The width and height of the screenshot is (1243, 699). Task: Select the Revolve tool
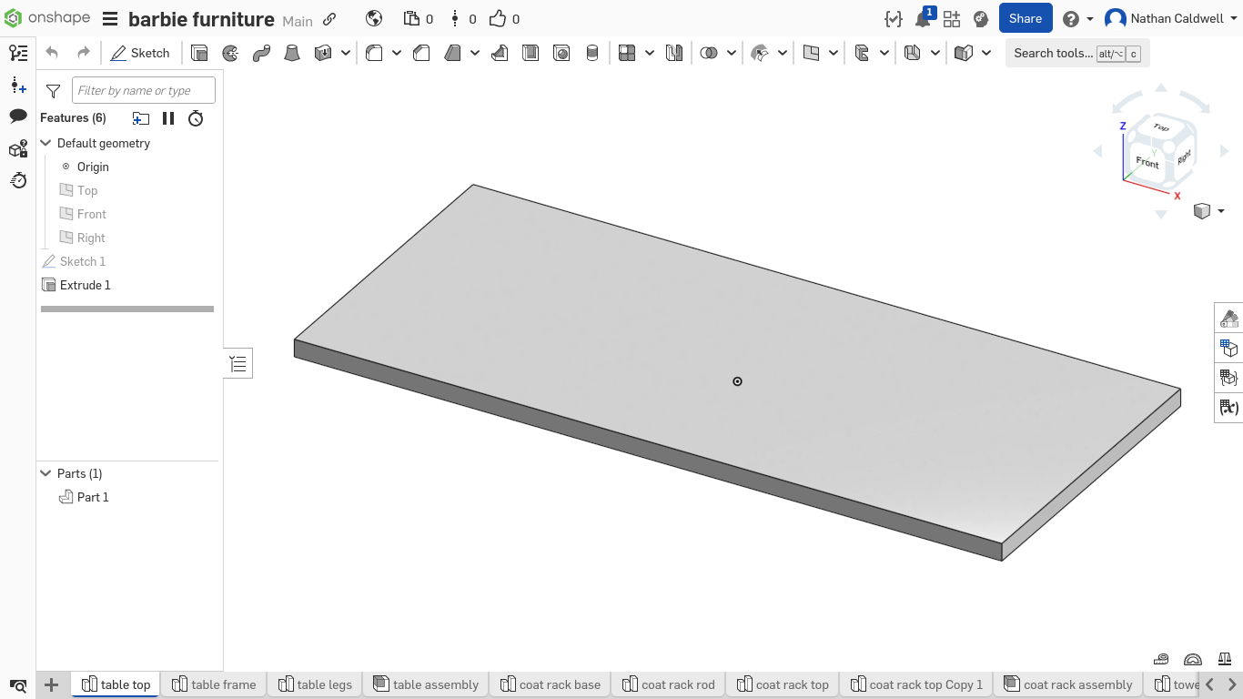[230, 54]
